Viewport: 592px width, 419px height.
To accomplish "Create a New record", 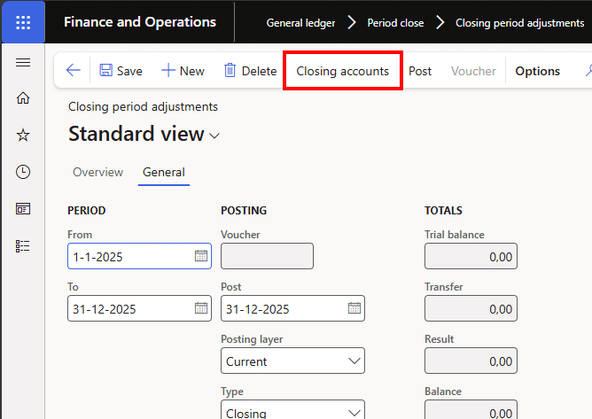I will coord(183,71).
